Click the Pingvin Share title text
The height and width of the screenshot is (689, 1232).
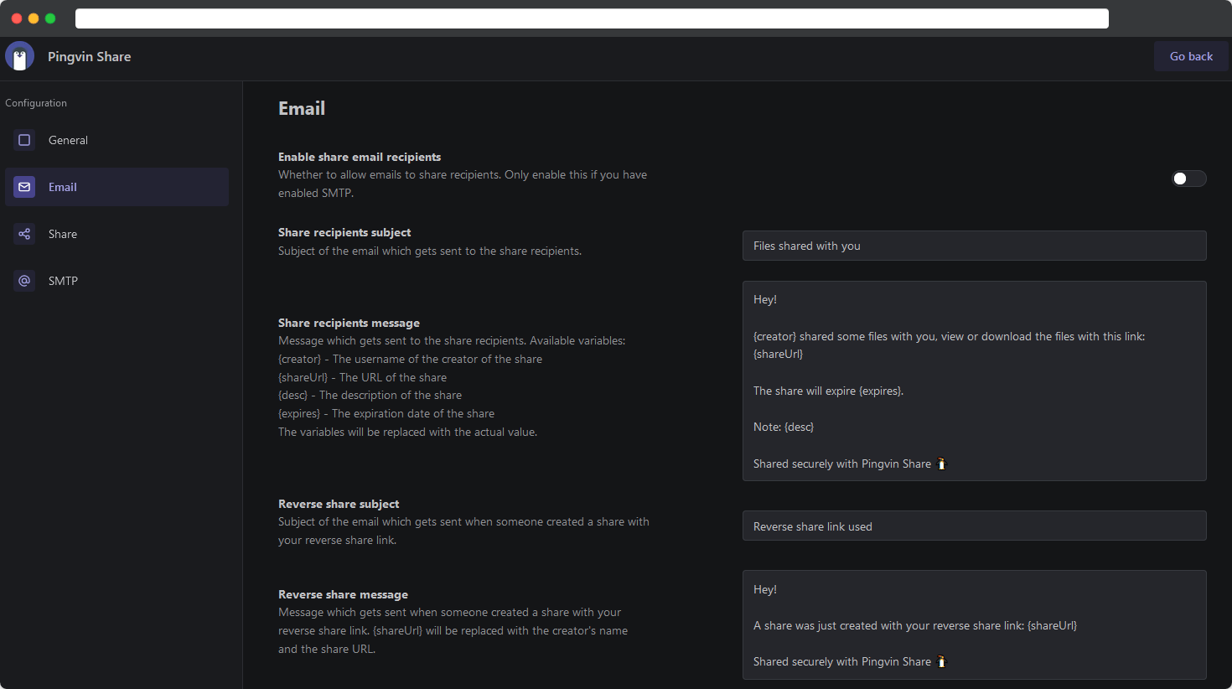[x=89, y=56]
